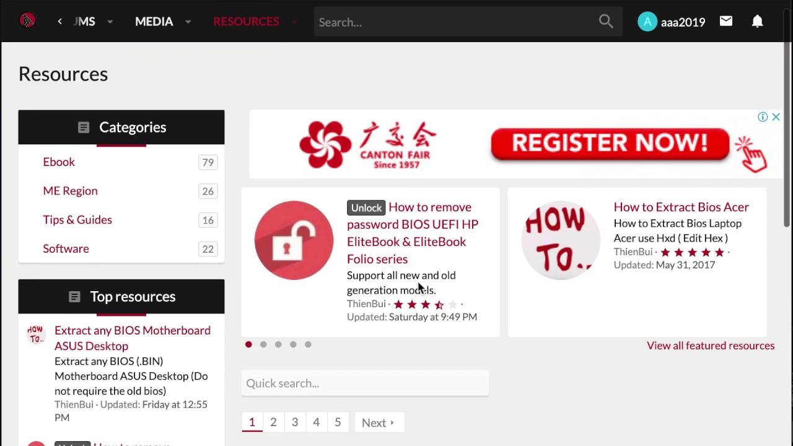The height and width of the screenshot is (446, 793).
Task: Select the fourth carousel dot
Action: (x=293, y=344)
